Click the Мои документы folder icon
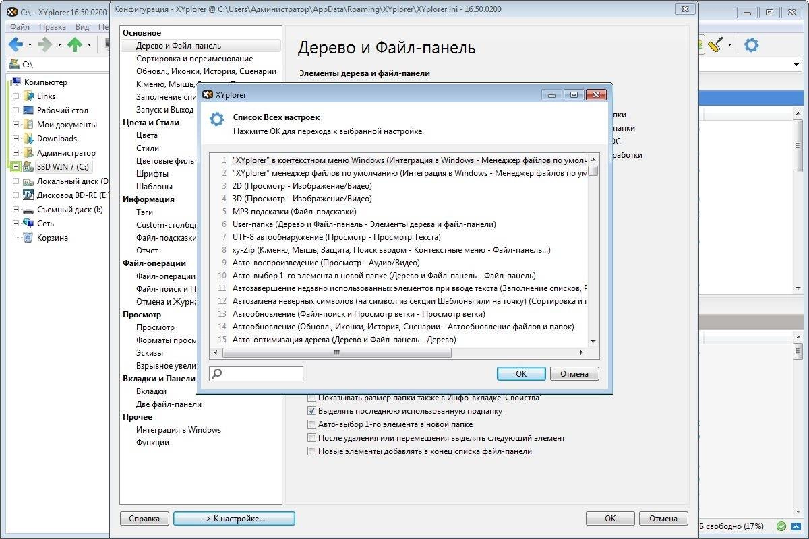Viewport: 809px width, 539px height. (x=28, y=125)
